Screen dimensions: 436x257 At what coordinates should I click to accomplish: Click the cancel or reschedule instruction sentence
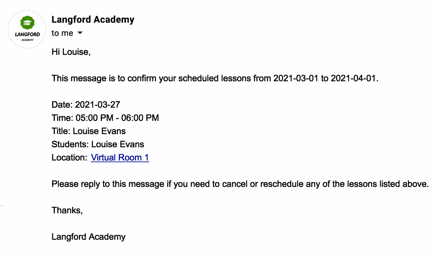point(240,184)
